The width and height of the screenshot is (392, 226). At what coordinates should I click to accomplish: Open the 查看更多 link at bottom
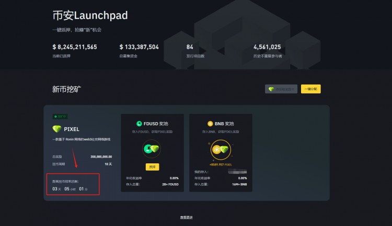pos(187,218)
